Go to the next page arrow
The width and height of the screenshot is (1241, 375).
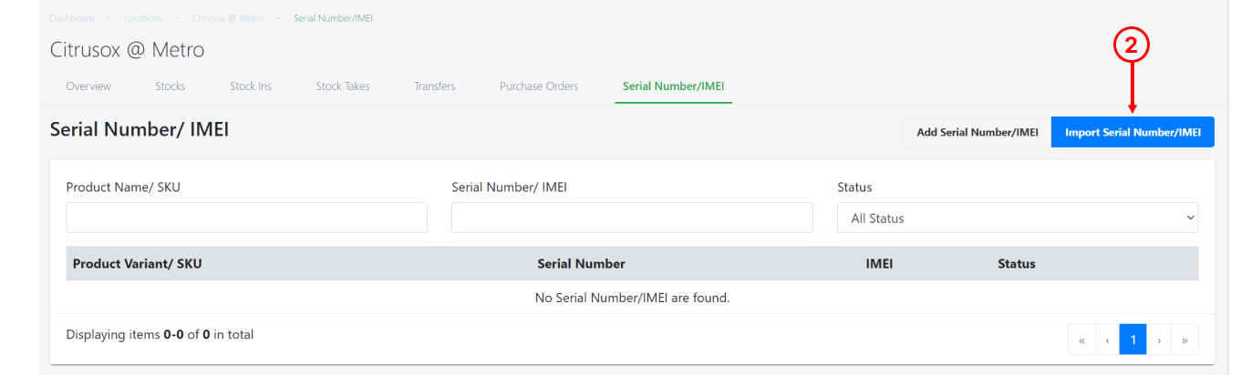tap(1159, 340)
